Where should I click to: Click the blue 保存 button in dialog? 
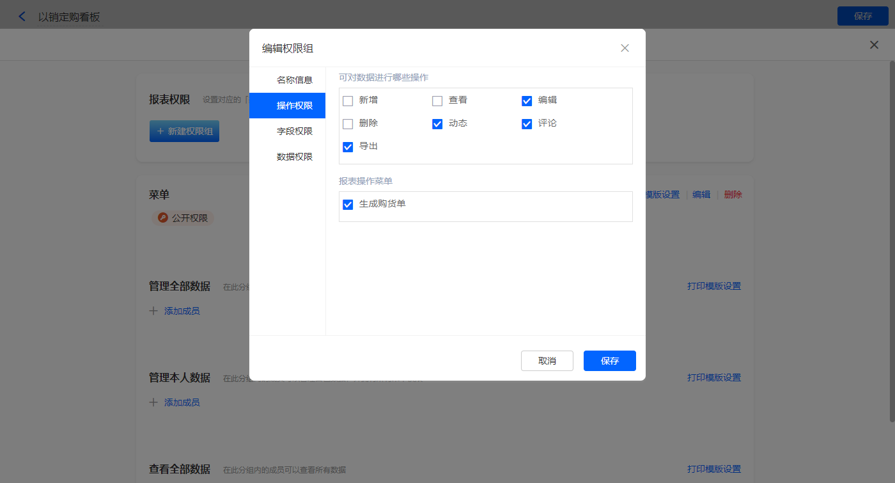[x=609, y=361]
